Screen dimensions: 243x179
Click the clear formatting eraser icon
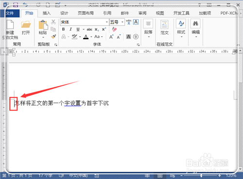[x=114, y=29]
